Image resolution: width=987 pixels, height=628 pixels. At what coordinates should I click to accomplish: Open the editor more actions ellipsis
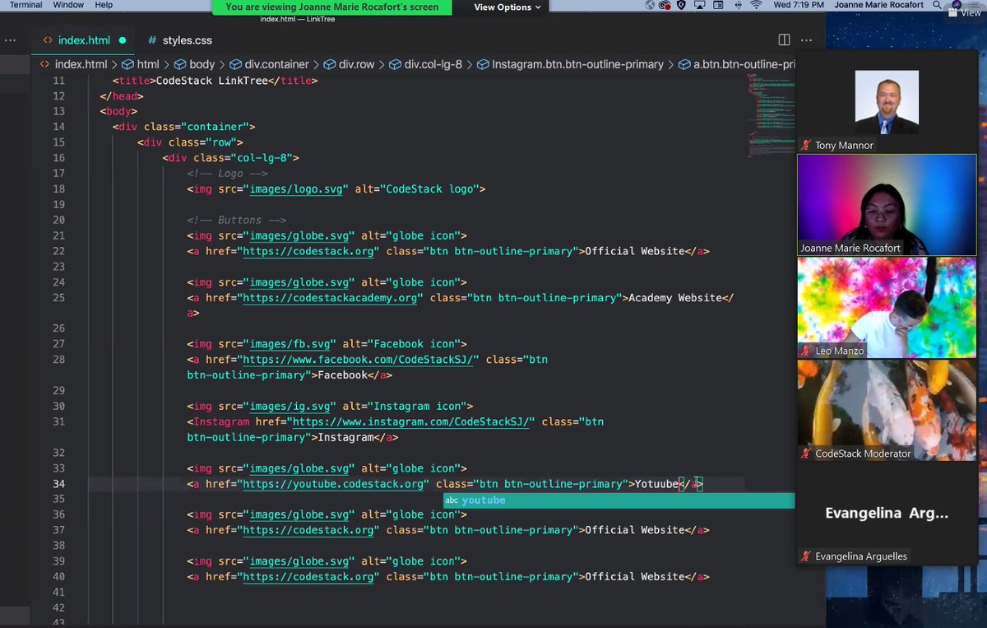pos(806,40)
